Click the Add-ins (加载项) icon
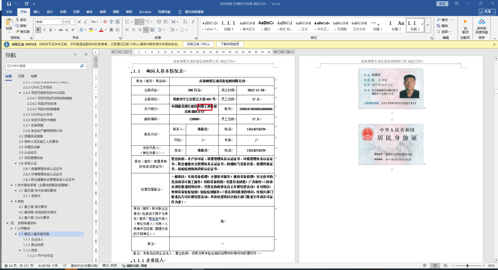498x270 pixels. pos(465,26)
